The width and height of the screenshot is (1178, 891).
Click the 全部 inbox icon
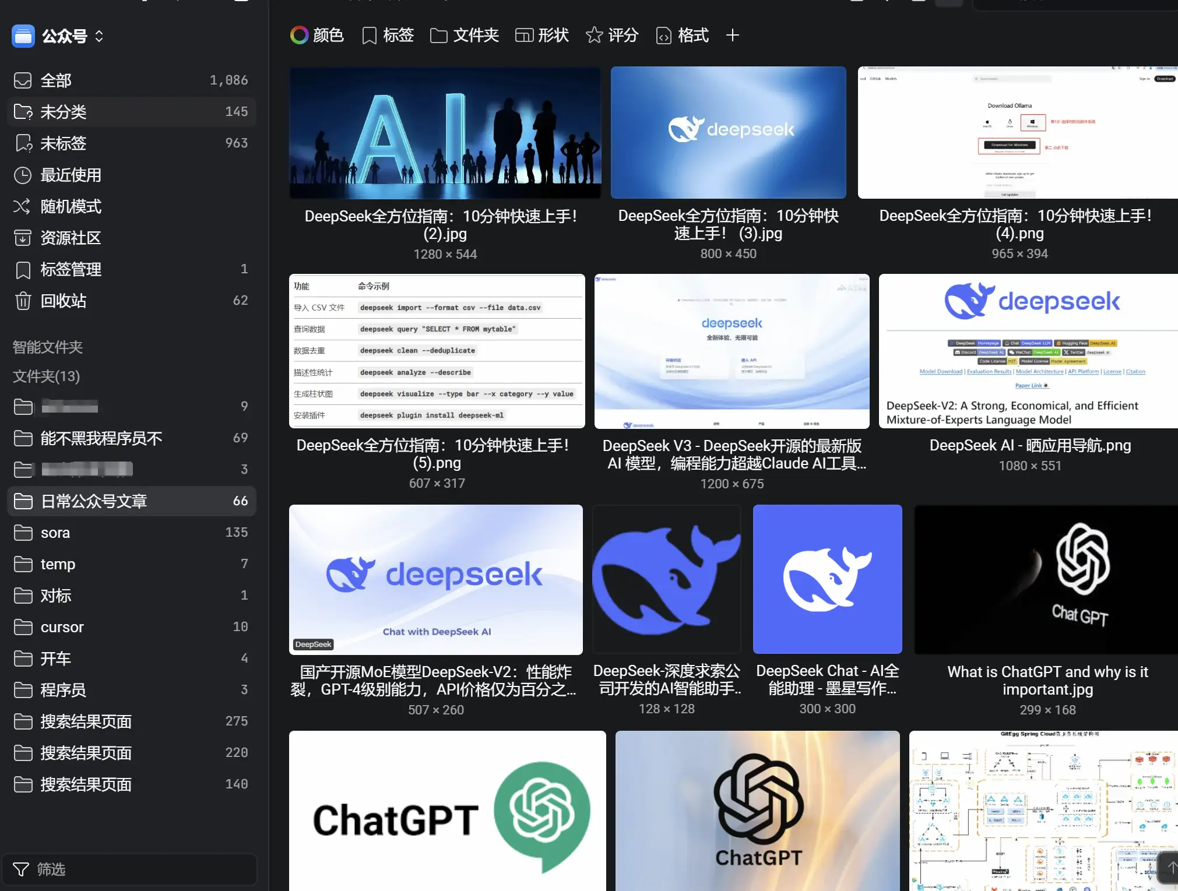click(x=23, y=80)
